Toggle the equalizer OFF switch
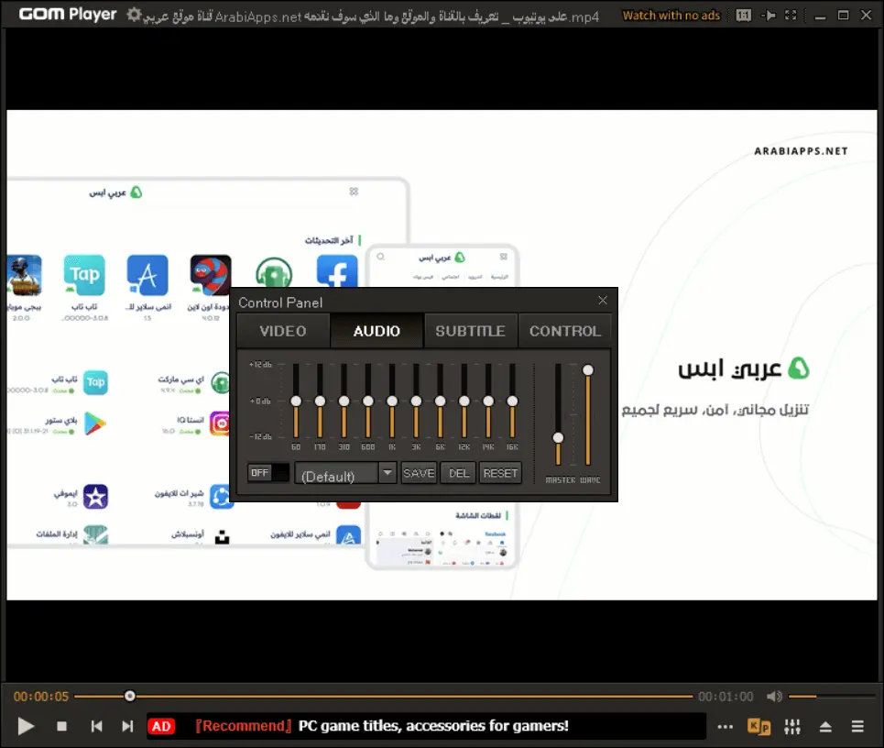The height and width of the screenshot is (748, 884). [259, 472]
